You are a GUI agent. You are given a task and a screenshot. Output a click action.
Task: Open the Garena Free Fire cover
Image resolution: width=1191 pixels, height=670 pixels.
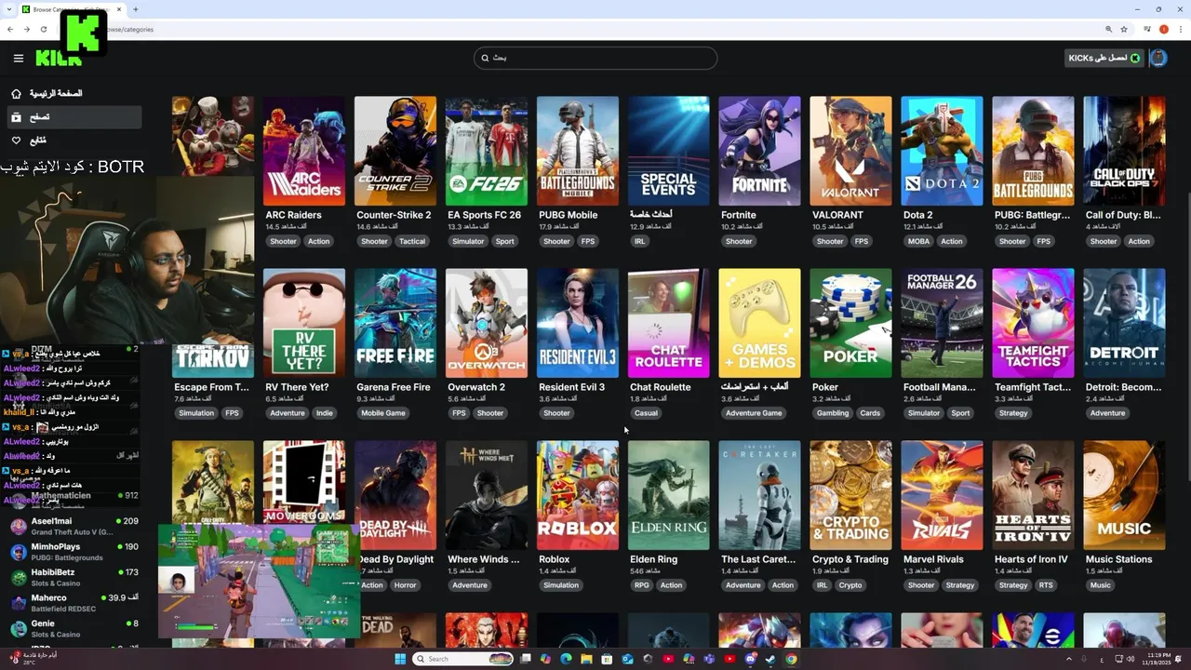point(395,323)
